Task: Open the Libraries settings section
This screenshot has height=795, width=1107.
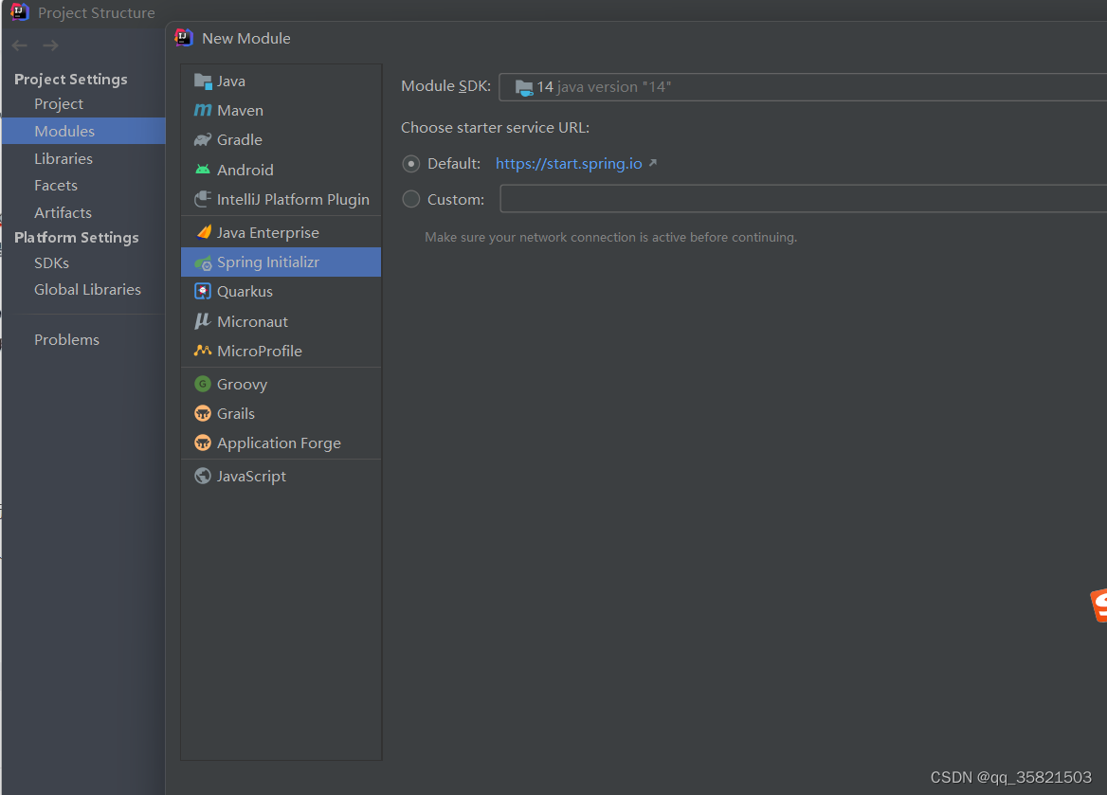Action: coord(64,159)
